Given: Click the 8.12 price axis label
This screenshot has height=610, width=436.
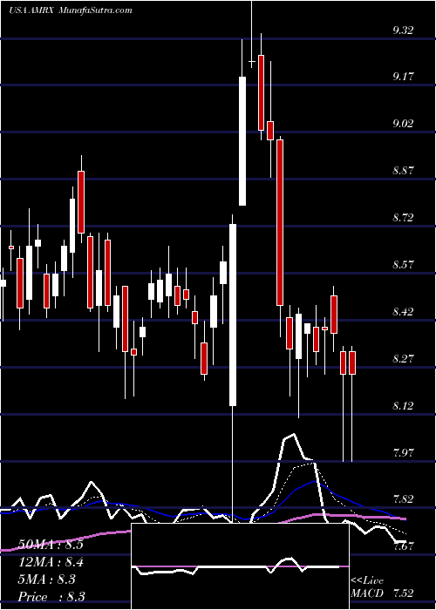Looking at the screenshot, I should click(x=403, y=406).
